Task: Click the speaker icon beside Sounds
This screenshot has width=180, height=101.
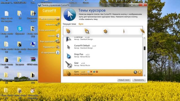Action: 58,36
